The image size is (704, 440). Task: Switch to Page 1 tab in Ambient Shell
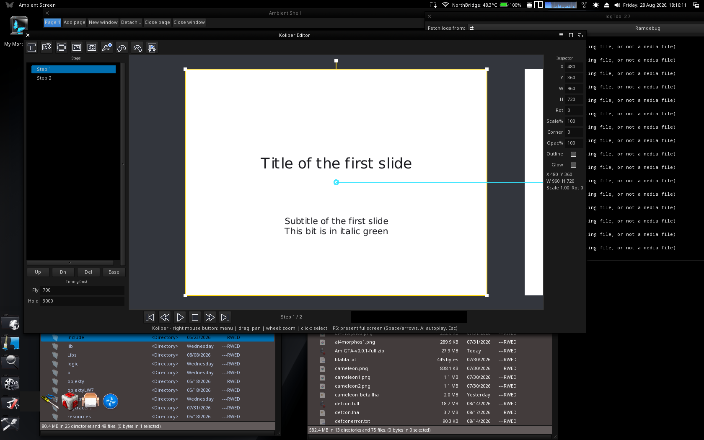[x=52, y=23]
